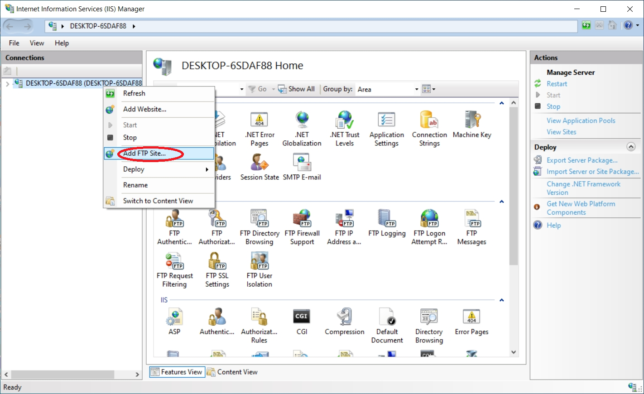Select Add FTP Site in context menu
Screen dimensions: 644x394
pos(159,154)
